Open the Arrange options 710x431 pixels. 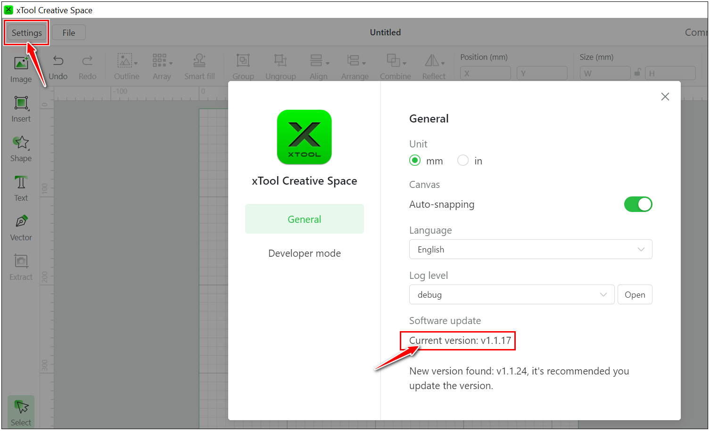coord(355,67)
